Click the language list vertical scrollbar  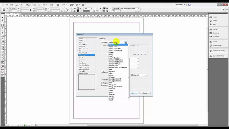pyautogui.click(x=129, y=78)
